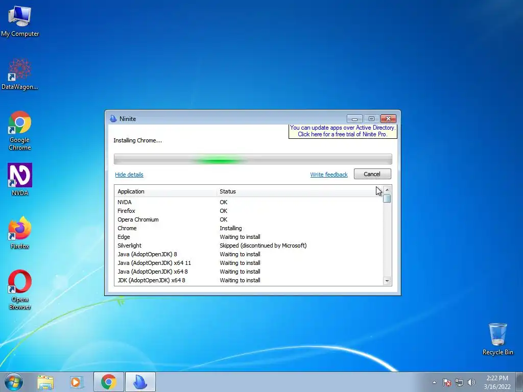Close the Ninite window
Screen dimensions: 523x392
click(x=388, y=118)
